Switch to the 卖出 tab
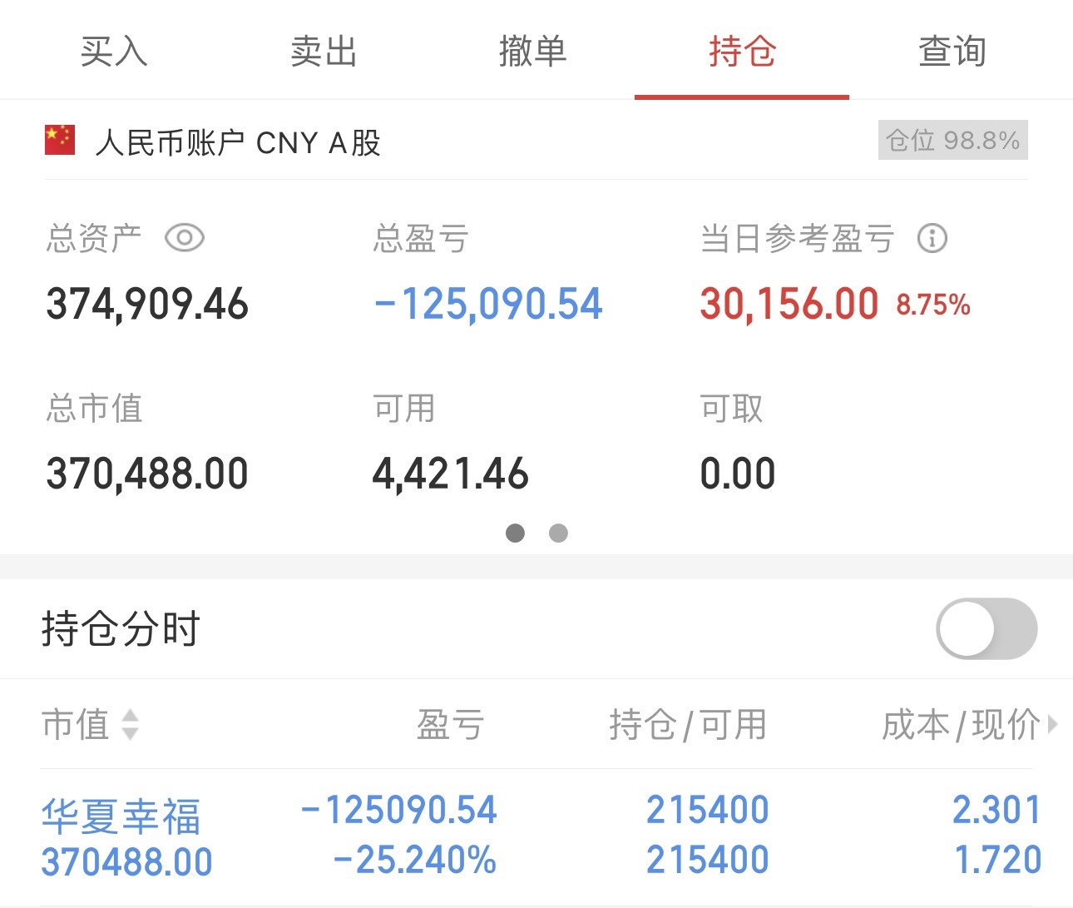Screen dimensions: 1073x908 (324, 51)
